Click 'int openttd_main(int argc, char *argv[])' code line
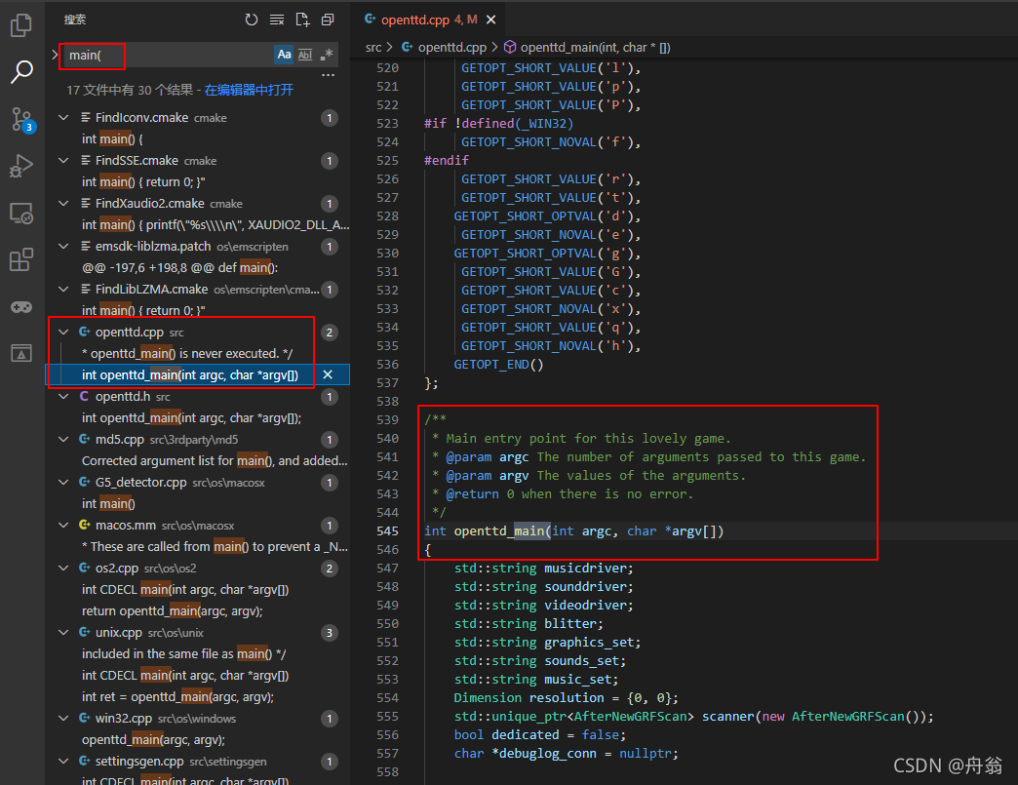The width and height of the screenshot is (1018, 785). click(x=574, y=531)
